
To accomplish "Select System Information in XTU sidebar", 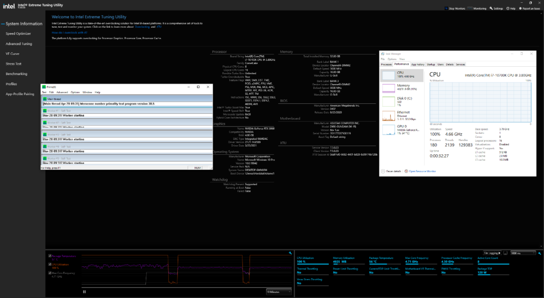I will [x=24, y=24].
